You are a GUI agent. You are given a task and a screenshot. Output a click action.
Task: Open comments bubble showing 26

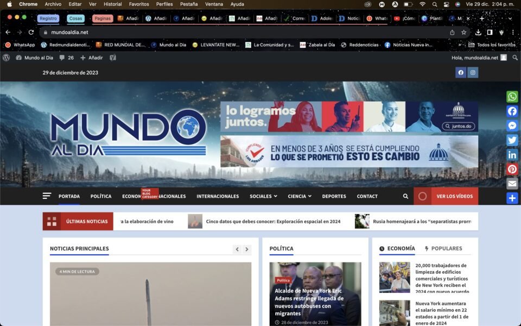tap(66, 58)
